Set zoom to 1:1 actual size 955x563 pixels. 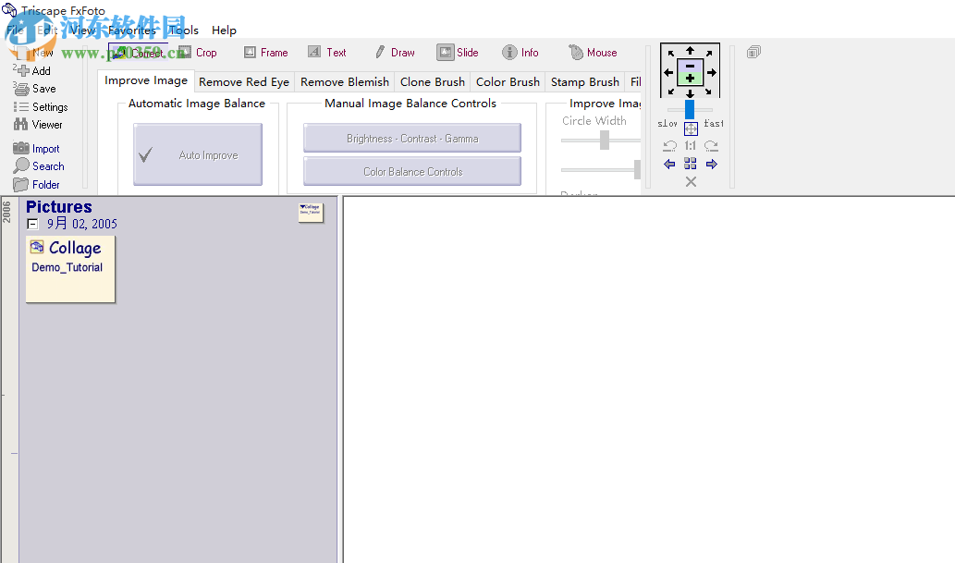coord(690,146)
